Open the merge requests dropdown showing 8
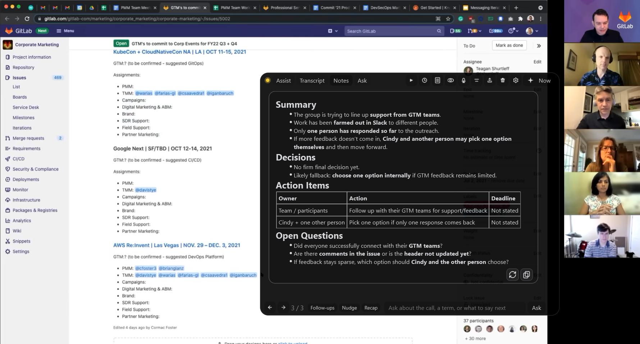Image resolution: width=640 pixels, height=344 pixels. pos(474,31)
